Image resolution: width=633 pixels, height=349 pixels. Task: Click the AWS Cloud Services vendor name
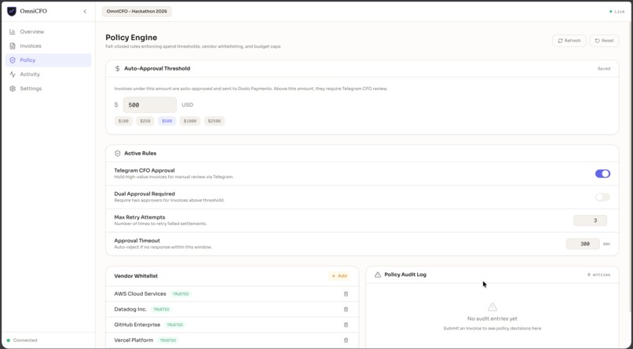click(140, 294)
